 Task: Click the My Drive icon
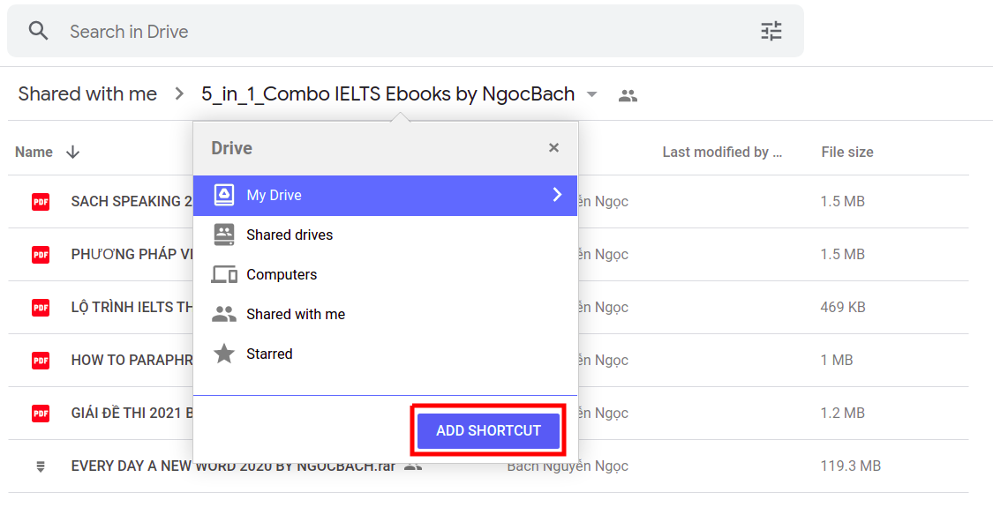tap(224, 195)
